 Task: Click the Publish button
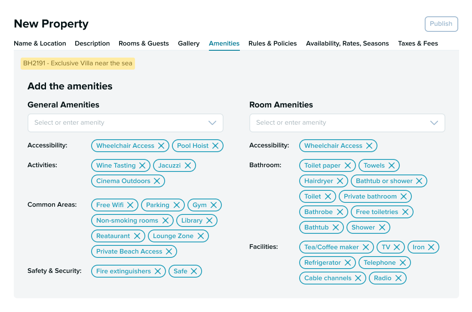coord(441,24)
